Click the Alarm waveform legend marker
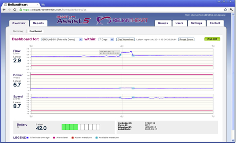This screenshot has height=144, width=236. pyautogui.click(x=72, y=138)
